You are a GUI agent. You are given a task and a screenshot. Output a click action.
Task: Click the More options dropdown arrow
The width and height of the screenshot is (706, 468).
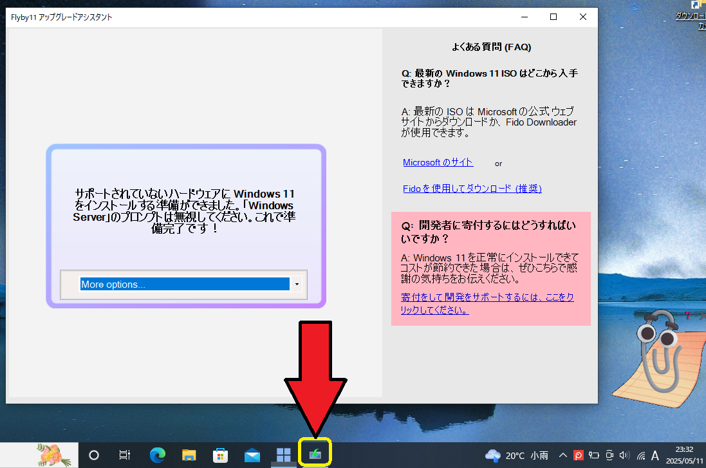tap(297, 285)
